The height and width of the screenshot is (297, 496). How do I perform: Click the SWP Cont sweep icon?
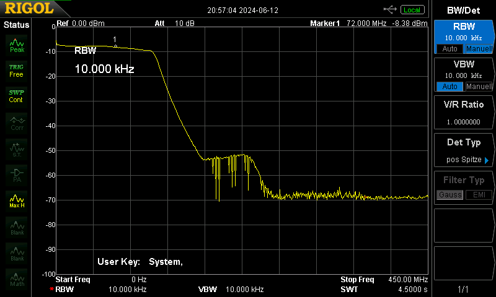pos(17,97)
